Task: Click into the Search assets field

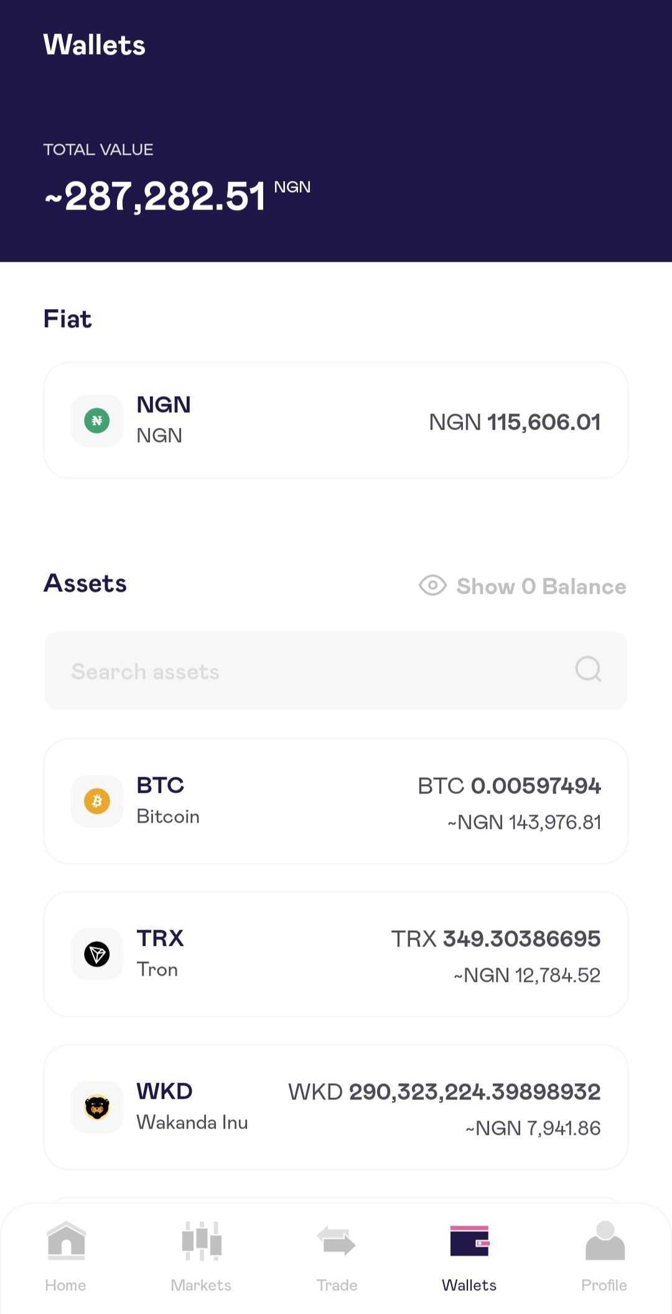Action: point(336,670)
